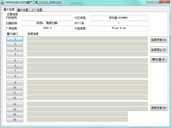The height and width of the screenshot is (128, 171).
Task: Click the 分区类型 field showing 移动盘(4096MB)
Action: point(119,18)
